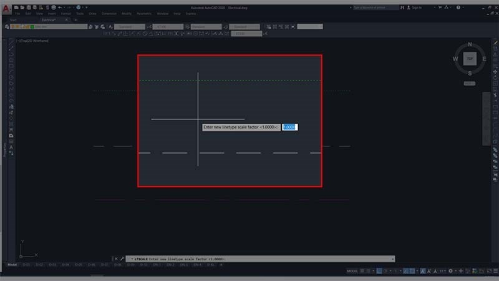
Task: Open the Express menu
Action: (x=191, y=14)
